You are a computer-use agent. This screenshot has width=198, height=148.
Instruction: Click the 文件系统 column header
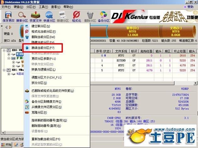click(x=121, y=51)
